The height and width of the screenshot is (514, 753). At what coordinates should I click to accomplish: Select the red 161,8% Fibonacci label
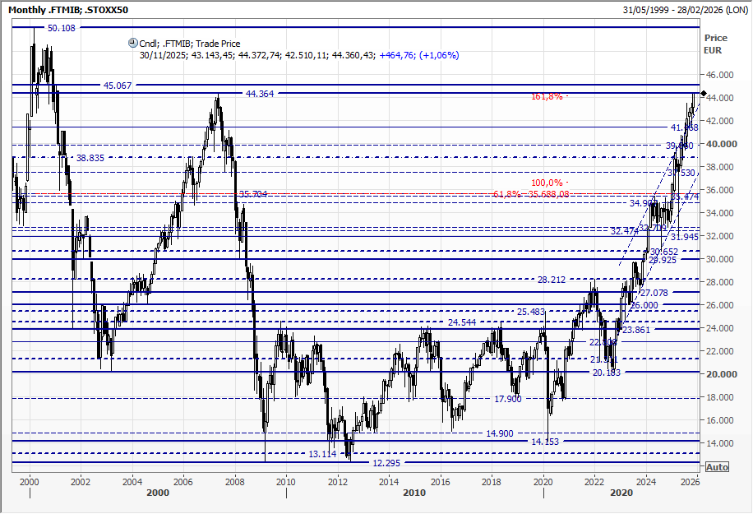coord(547,96)
